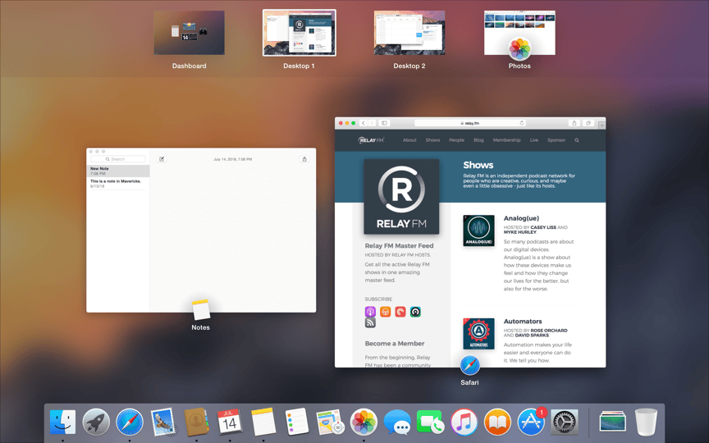Click the Relay FM Master Feed link
The image size is (709, 443).
click(x=400, y=246)
